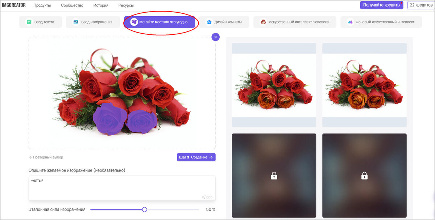Switch to the Ввод изображения tab
Viewport: 435px width, 220px height.
[93, 22]
